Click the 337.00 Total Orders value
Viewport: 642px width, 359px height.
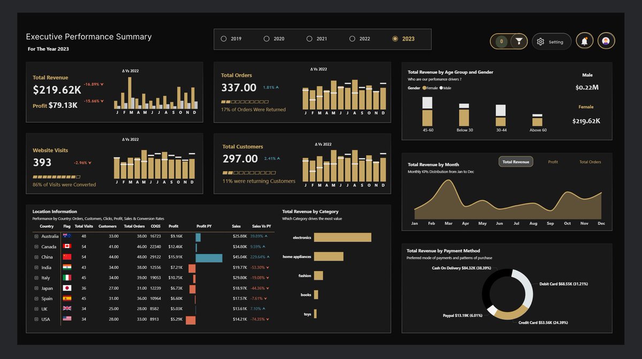pyautogui.click(x=239, y=87)
